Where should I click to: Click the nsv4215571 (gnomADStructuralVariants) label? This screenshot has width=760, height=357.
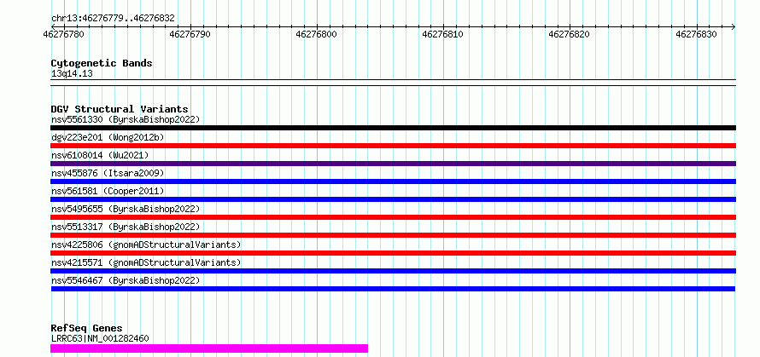pyautogui.click(x=146, y=262)
